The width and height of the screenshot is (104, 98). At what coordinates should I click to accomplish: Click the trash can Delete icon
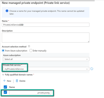[x=17, y=81]
